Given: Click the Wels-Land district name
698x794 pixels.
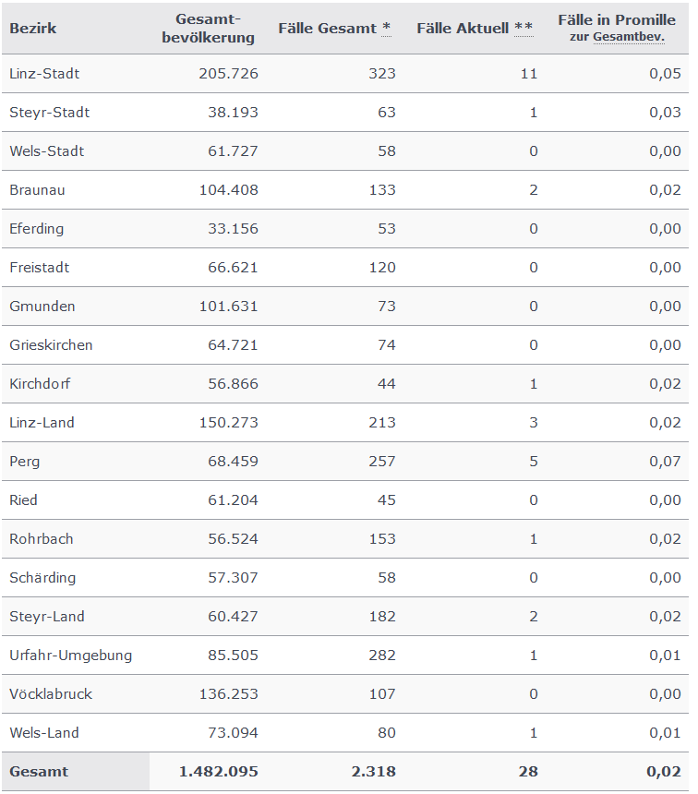Looking at the screenshot, I should (44, 733).
